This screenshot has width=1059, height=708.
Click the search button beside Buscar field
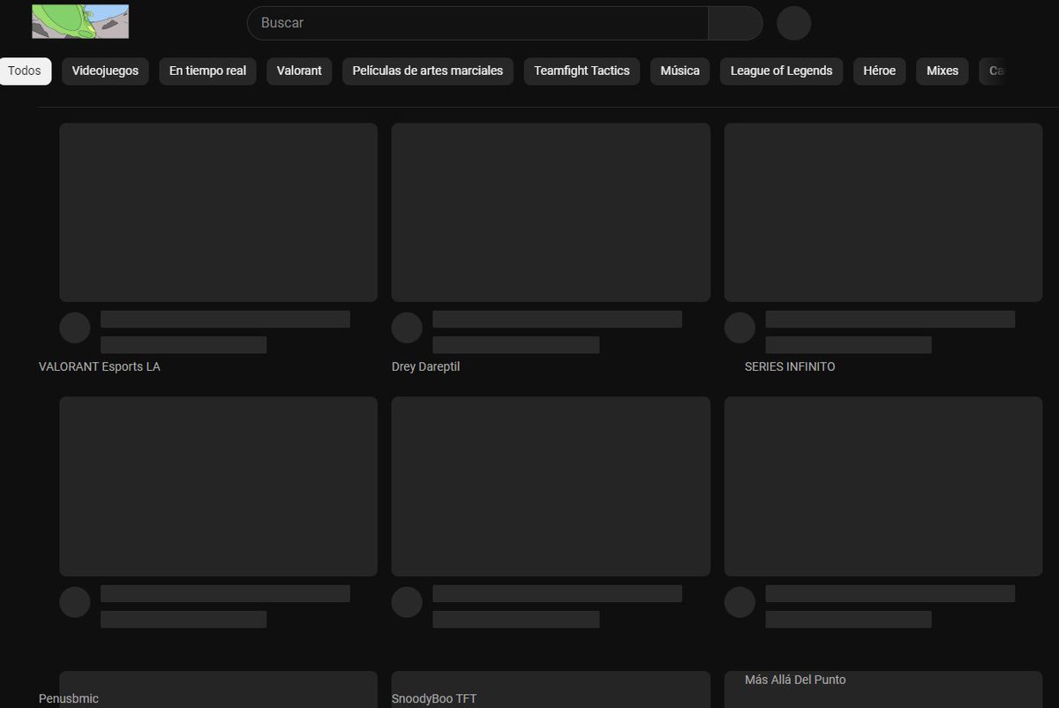coord(735,23)
